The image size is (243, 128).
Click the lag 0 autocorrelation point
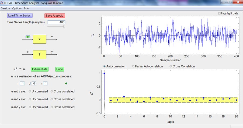coord(104,73)
